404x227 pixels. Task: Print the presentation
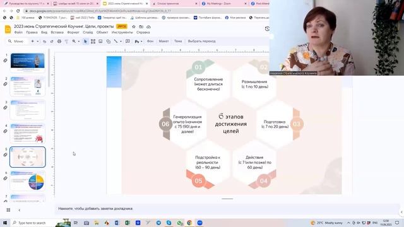tap(59, 41)
